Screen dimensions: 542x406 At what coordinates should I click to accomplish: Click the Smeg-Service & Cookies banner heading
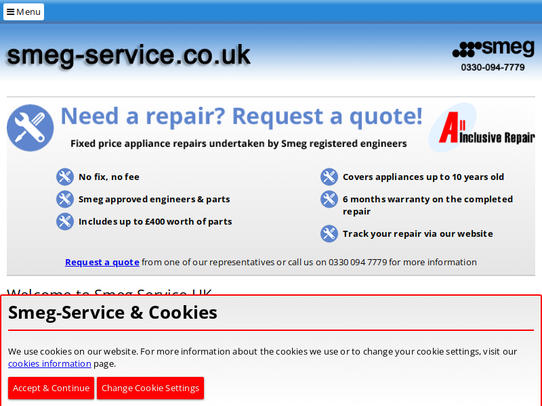tap(112, 313)
